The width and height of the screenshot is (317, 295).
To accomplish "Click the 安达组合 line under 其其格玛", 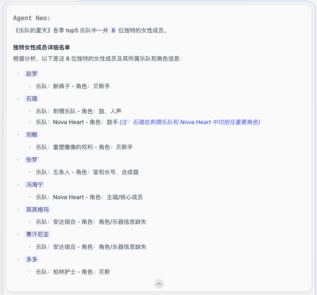I will click(91, 222).
